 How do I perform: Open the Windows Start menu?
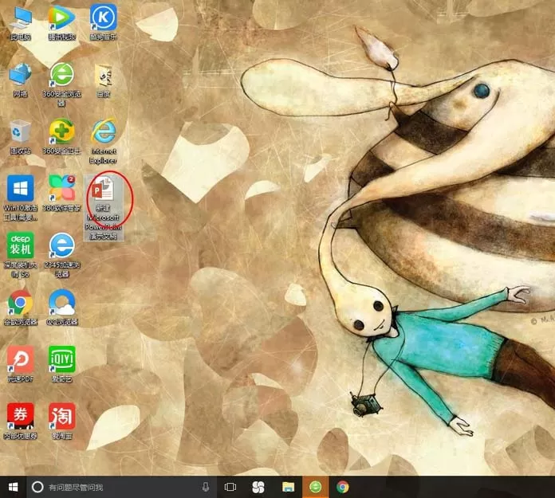pos(13,487)
